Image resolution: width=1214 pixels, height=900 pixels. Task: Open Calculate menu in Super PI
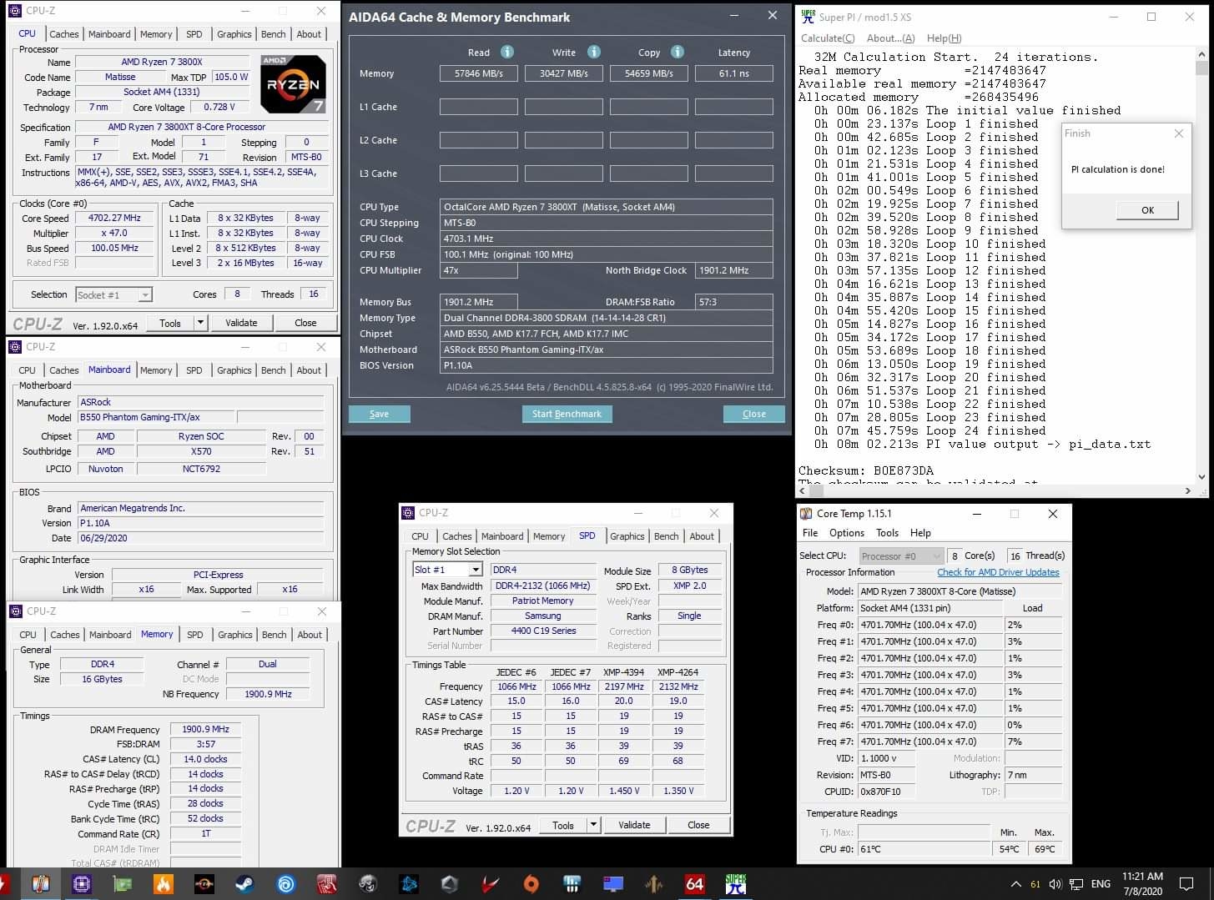point(828,38)
